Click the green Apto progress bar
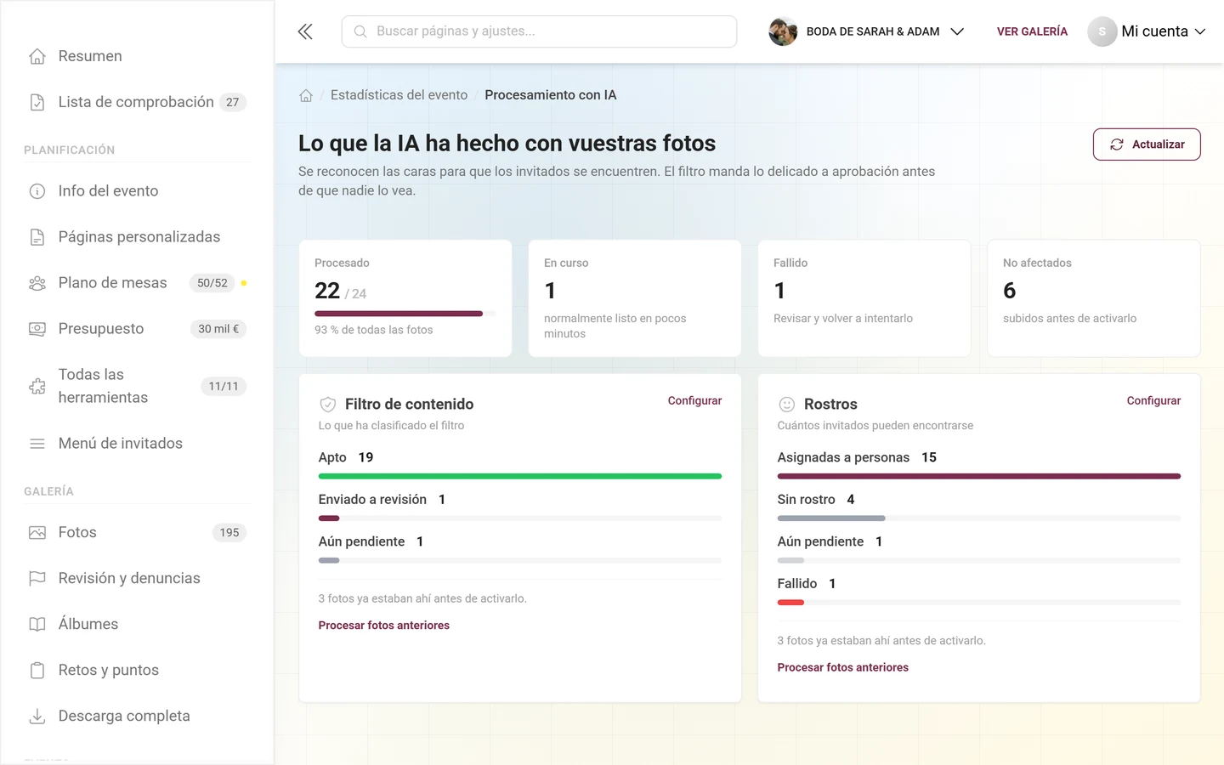The width and height of the screenshot is (1224, 765). tap(520, 476)
